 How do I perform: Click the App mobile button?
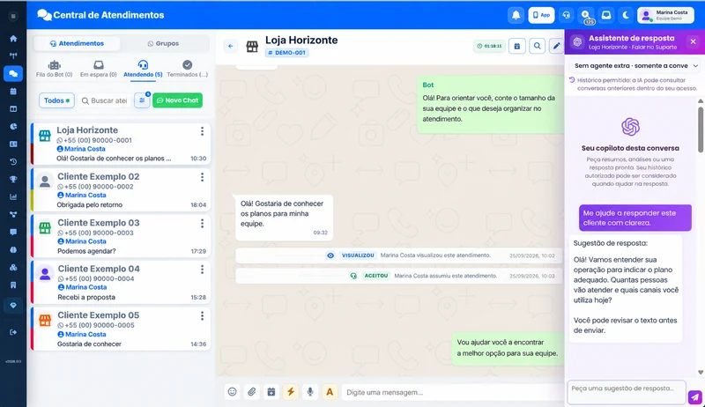pos(541,15)
